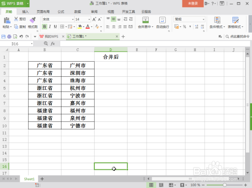
Task: Click the Wrap Text (自动换行) icon
Action: (x=162, y=20)
